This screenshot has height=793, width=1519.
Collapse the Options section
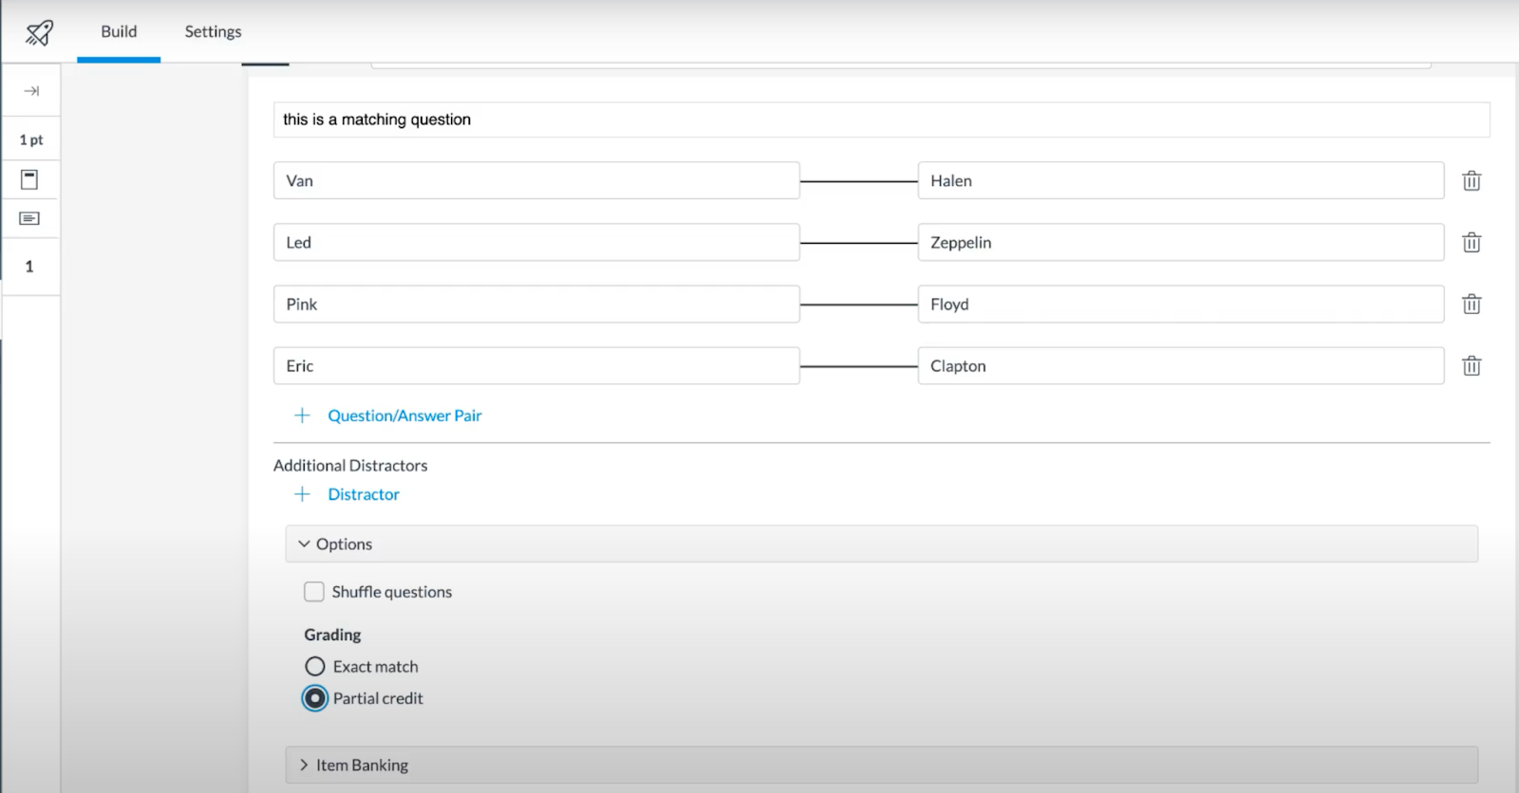[x=881, y=544]
